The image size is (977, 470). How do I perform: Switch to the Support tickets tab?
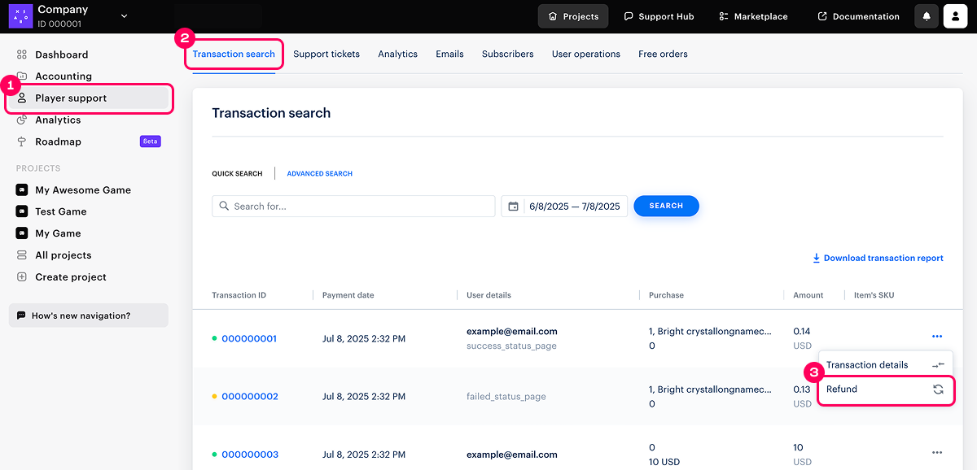(x=326, y=54)
